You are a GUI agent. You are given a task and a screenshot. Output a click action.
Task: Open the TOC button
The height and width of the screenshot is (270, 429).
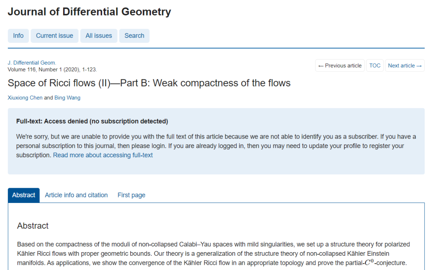tap(375, 66)
